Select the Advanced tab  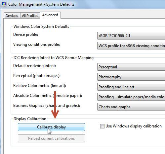[50, 15]
